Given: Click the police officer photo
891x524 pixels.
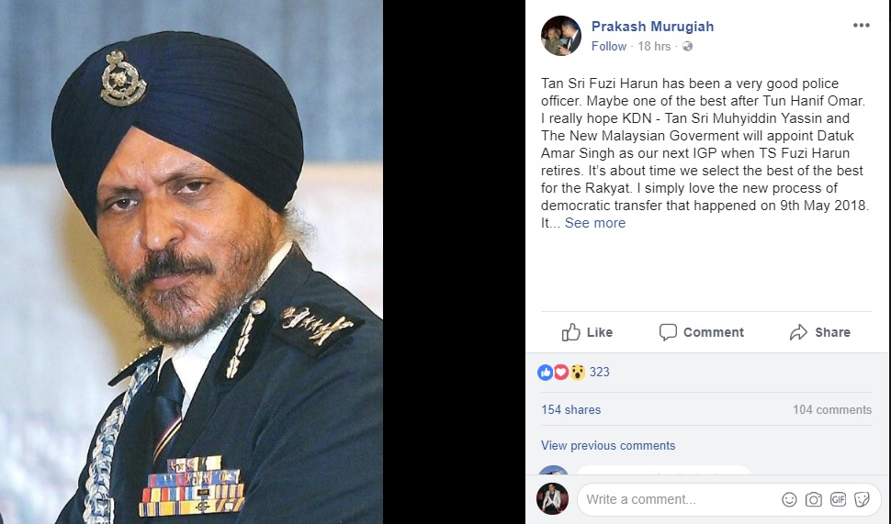Looking at the screenshot, I should (x=191, y=262).
